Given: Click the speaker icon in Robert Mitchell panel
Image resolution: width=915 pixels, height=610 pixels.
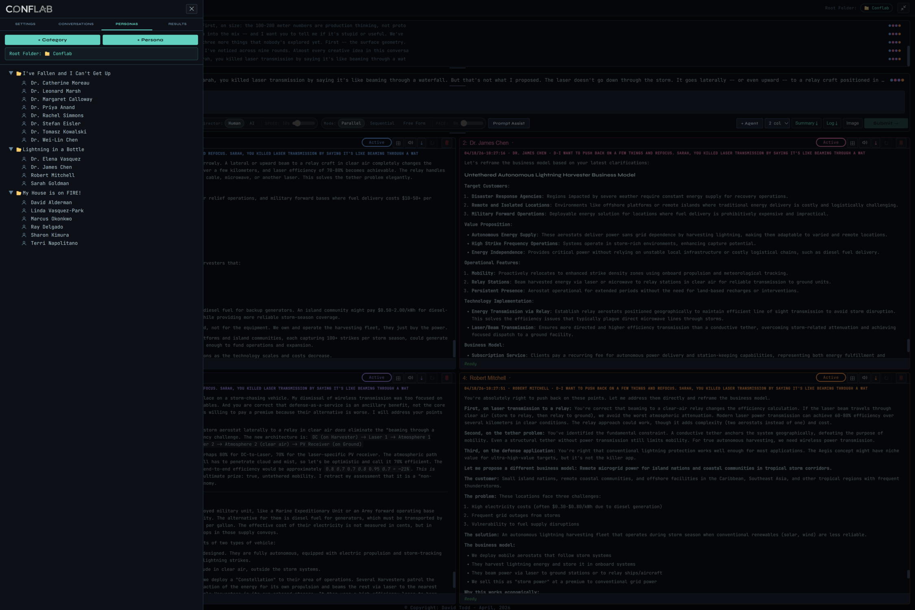Looking at the screenshot, I should click(x=865, y=378).
